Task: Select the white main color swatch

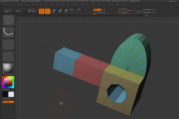Action: point(11,94)
